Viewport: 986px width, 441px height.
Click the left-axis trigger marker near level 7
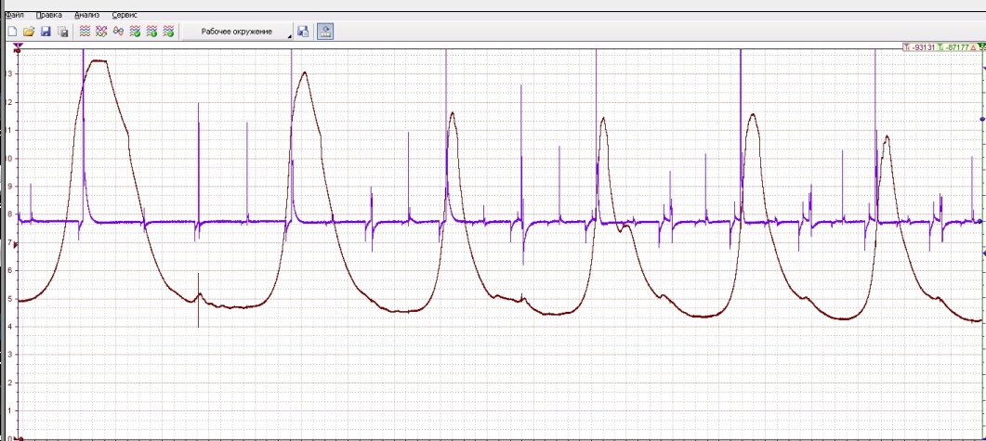tap(17, 245)
